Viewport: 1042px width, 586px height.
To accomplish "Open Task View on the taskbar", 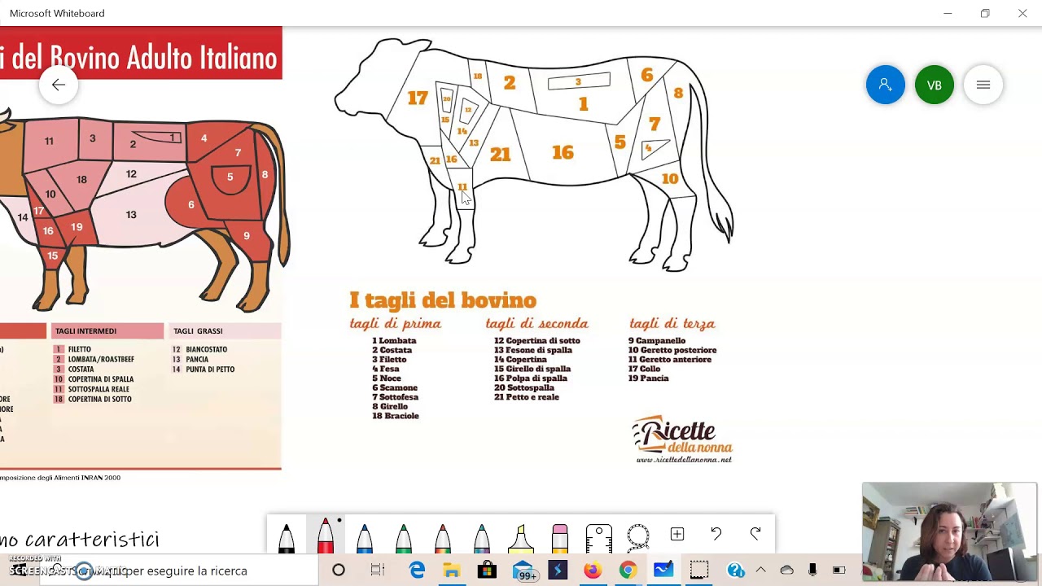I will [x=378, y=571].
